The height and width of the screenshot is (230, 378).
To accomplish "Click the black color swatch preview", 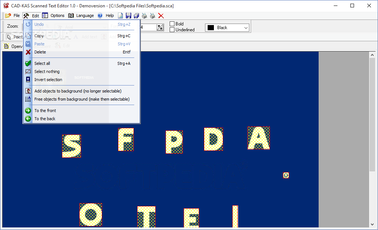I will tap(211, 28).
